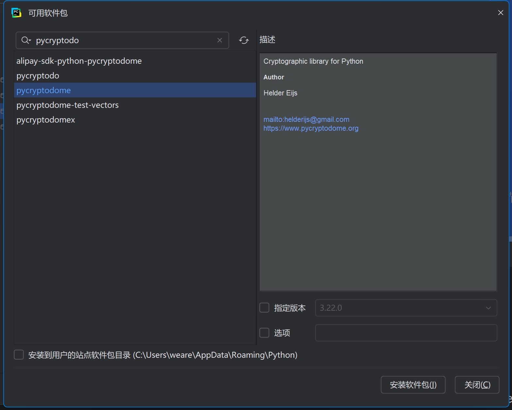The width and height of the screenshot is (512, 410).
Task: Select alipay-sdk-python-pycryptodome package
Action: point(135,61)
